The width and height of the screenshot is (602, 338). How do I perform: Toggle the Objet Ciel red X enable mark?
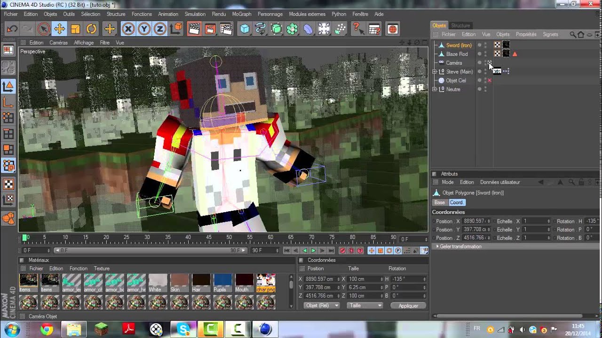pos(490,80)
